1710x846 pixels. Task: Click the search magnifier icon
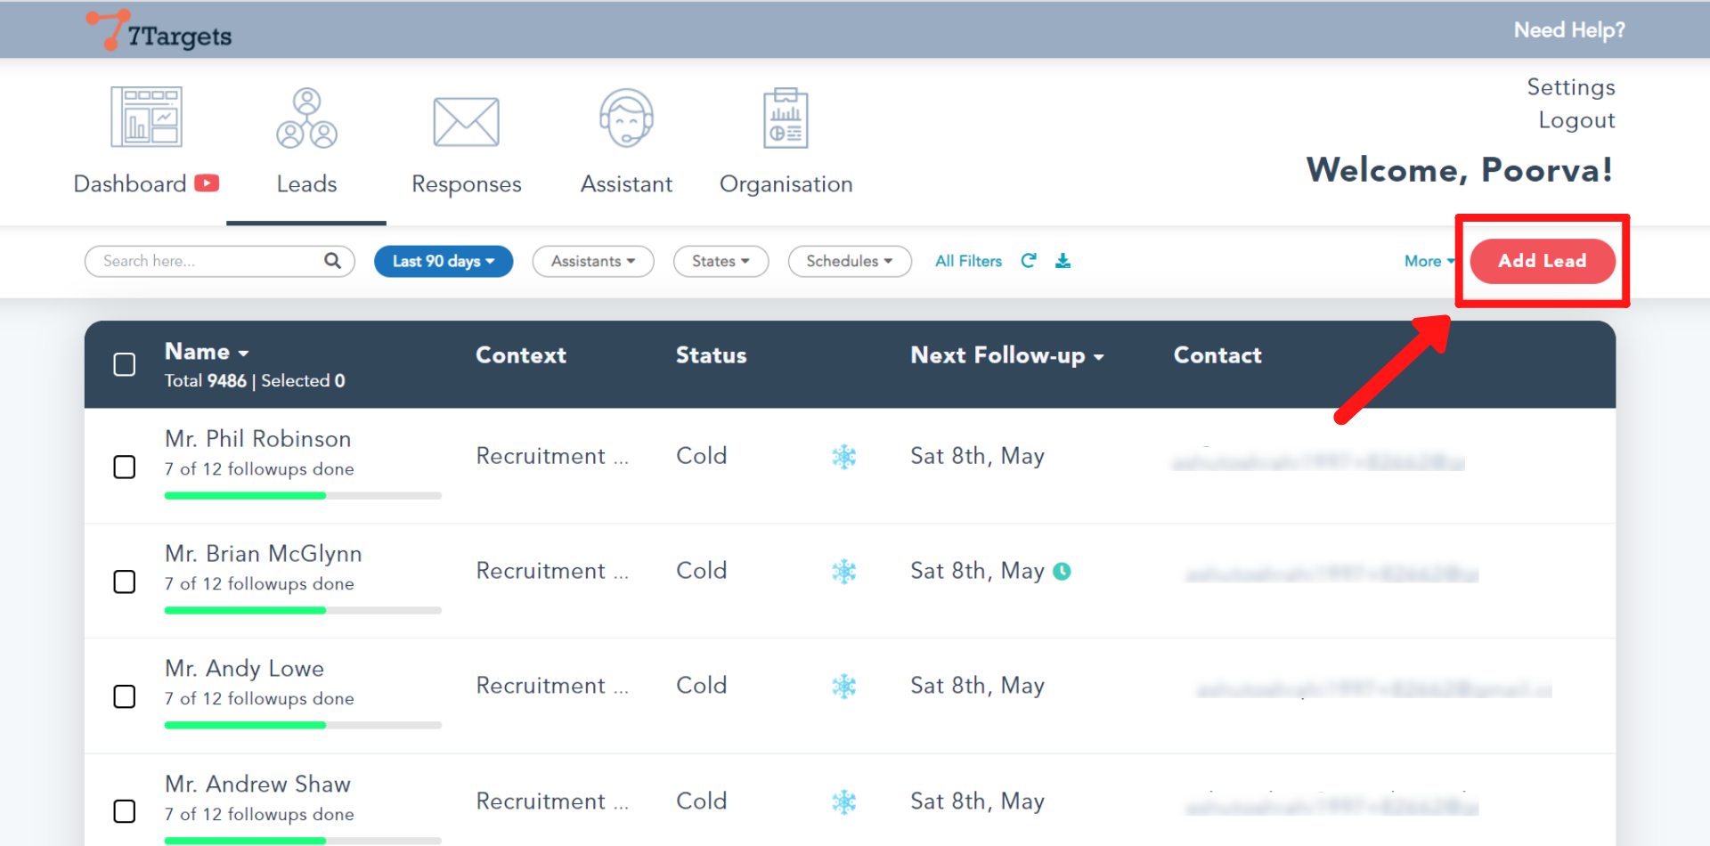click(332, 261)
